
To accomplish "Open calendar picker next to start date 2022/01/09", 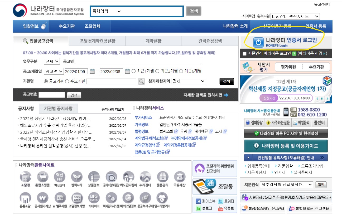I will [x=92, y=71].
